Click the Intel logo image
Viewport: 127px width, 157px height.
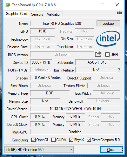(x=108, y=39)
